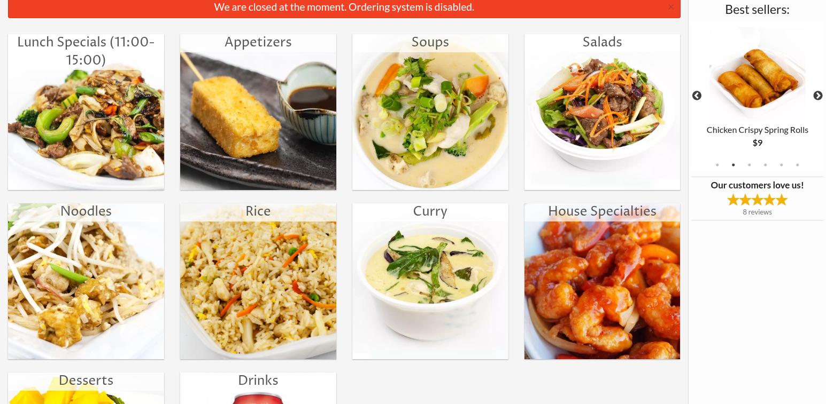Select the third carousel dot
826x404 pixels.
[750, 165]
